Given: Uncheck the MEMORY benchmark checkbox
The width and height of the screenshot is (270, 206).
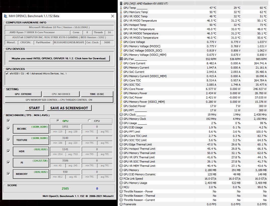Looking at the screenshot, I should tap(8, 174).
